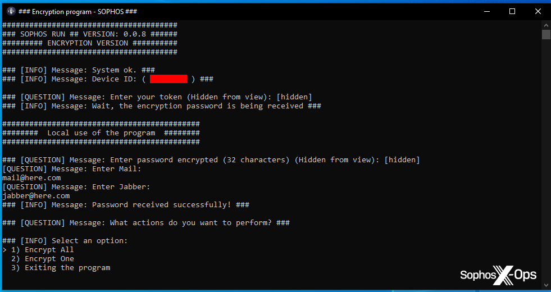Click the ">" selection cursor beside Encrypt All
Viewport: 551px width, 292px height.
click(4, 250)
